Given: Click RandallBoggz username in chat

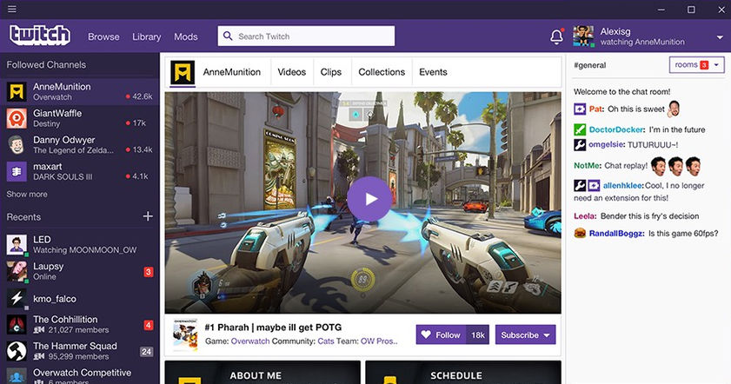Looking at the screenshot, I should click(x=616, y=233).
